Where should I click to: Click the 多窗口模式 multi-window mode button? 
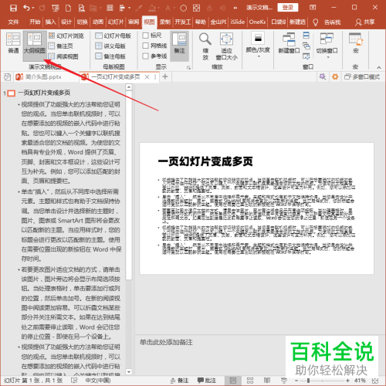pyautogui.click(x=362, y=76)
